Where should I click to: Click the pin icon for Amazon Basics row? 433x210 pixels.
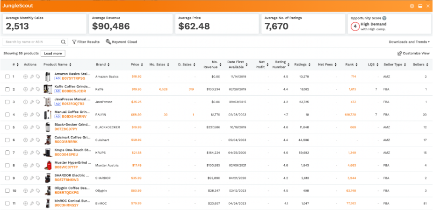point(32,77)
